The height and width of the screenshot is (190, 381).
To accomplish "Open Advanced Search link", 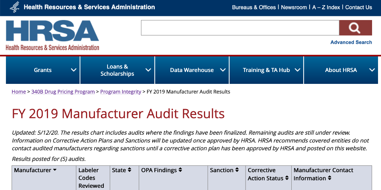I will tap(351, 42).
